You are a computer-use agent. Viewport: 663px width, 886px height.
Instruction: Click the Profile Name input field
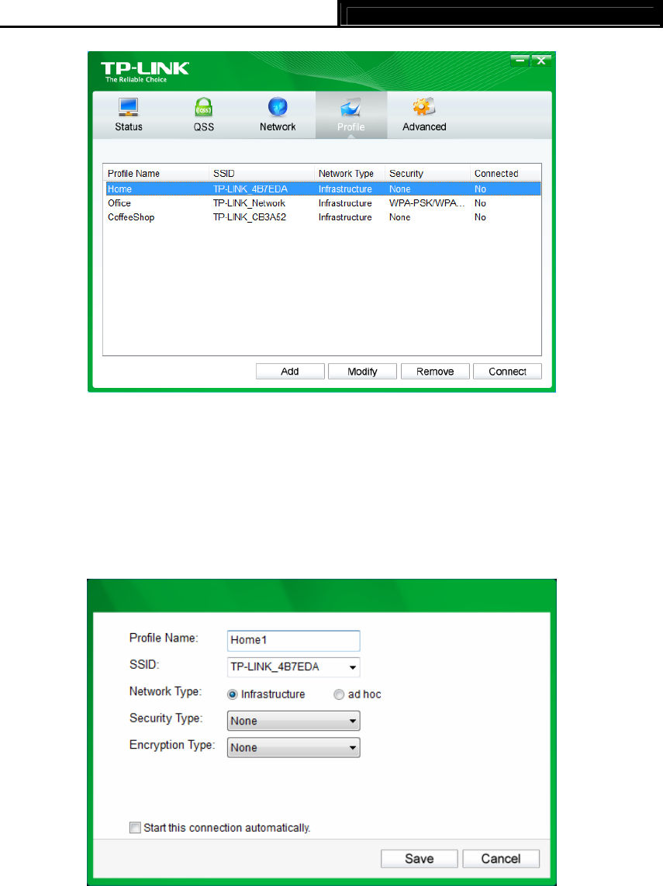click(294, 640)
